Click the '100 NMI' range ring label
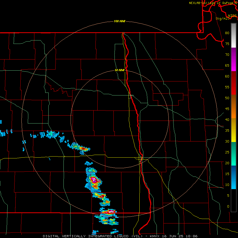 pos(120,21)
